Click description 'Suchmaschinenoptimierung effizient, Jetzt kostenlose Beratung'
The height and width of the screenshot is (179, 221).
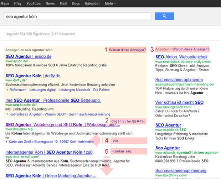[x=60, y=85]
